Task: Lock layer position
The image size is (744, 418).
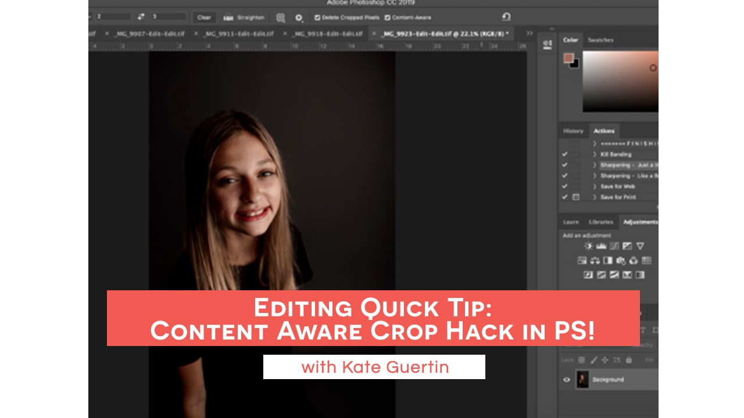Action: pos(605,360)
